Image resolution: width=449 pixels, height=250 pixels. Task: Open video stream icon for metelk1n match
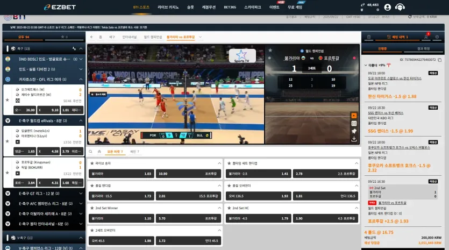(x=18, y=142)
